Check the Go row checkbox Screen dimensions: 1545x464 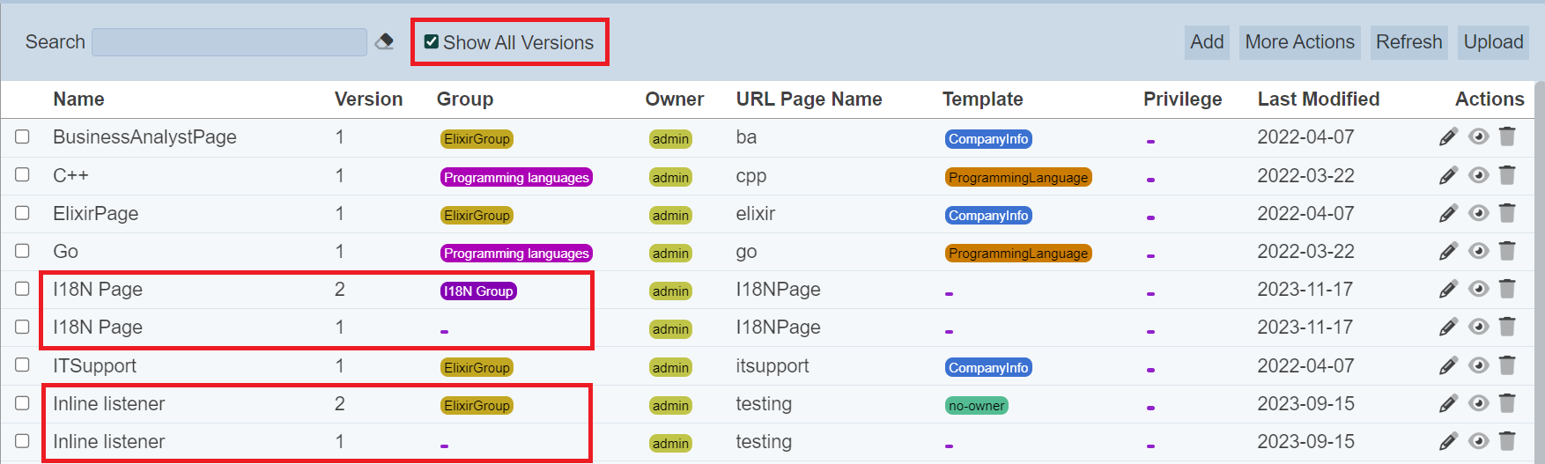[x=22, y=251]
